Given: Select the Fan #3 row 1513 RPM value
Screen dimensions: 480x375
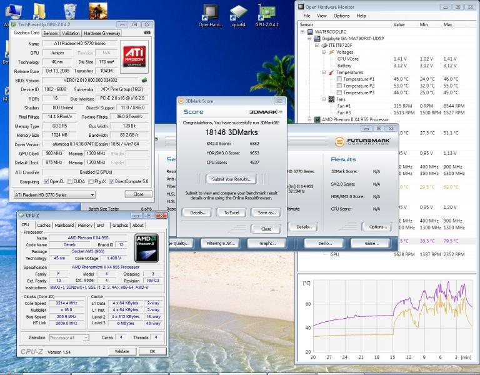Looking at the screenshot, I should [x=404, y=112].
